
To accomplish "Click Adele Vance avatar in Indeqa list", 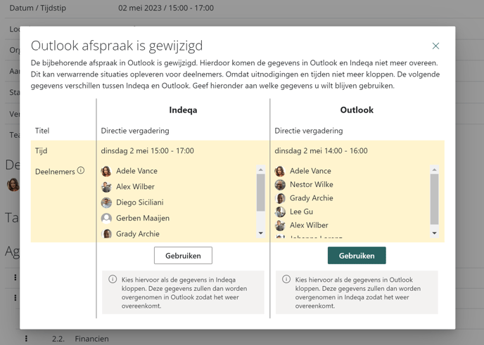I will [x=106, y=171].
